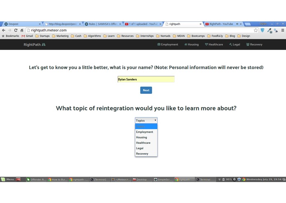
Task: Click the Next button
Action: point(146,90)
